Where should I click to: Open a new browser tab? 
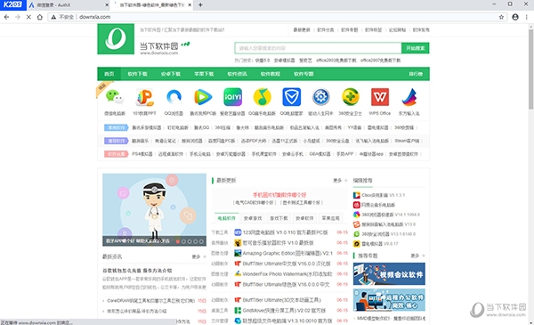(x=200, y=4)
